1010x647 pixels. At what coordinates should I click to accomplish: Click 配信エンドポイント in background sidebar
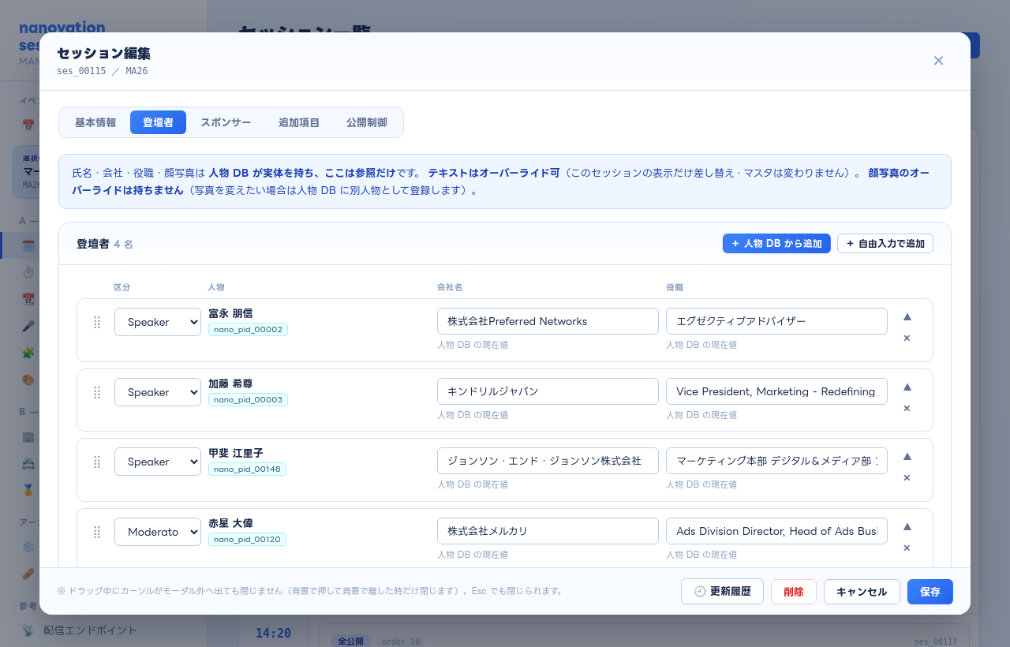pyautogui.click(x=90, y=630)
